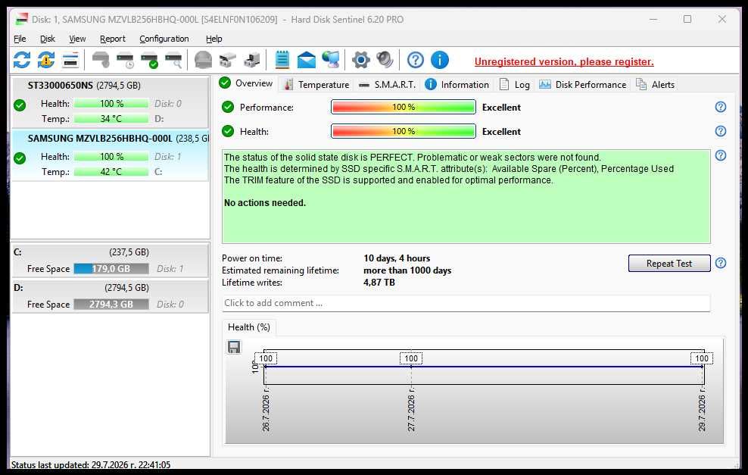
Task: Click the overview Health 100 % gradient bar
Action: tap(403, 131)
